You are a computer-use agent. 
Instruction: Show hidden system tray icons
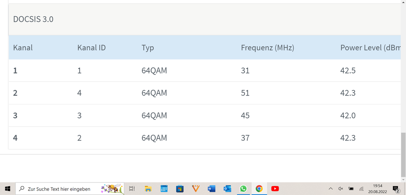[331, 189]
